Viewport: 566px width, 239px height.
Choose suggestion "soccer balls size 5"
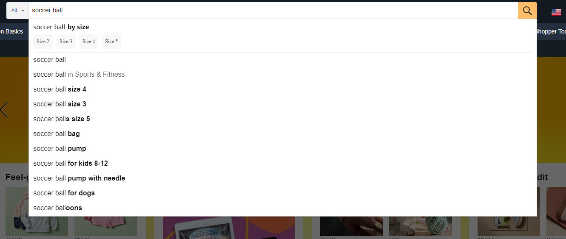coord(283,119)
